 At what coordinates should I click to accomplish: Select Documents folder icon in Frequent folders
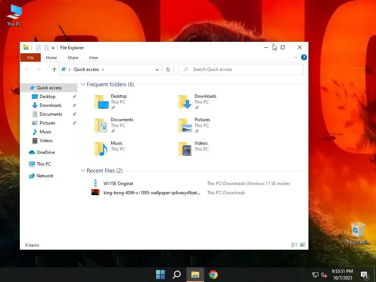pos(101,126)
